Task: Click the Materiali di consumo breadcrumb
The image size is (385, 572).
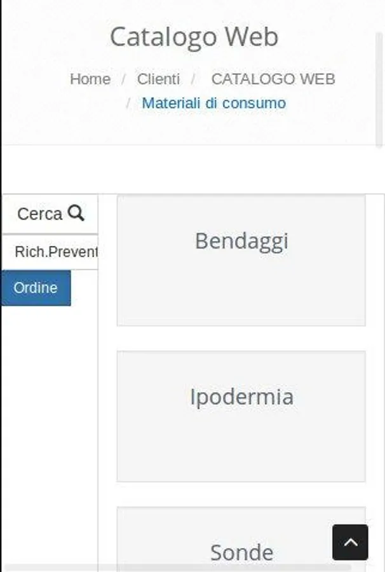Action: pyautogui.click(x=213, y=103)
